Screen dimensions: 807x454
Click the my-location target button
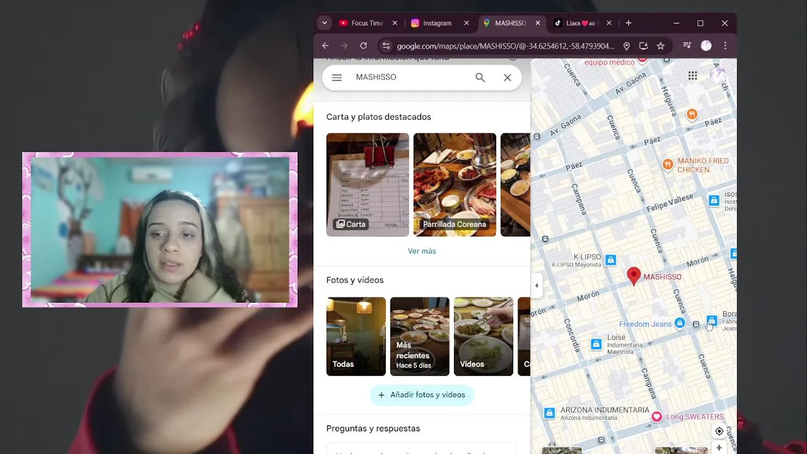click(719, 431)
